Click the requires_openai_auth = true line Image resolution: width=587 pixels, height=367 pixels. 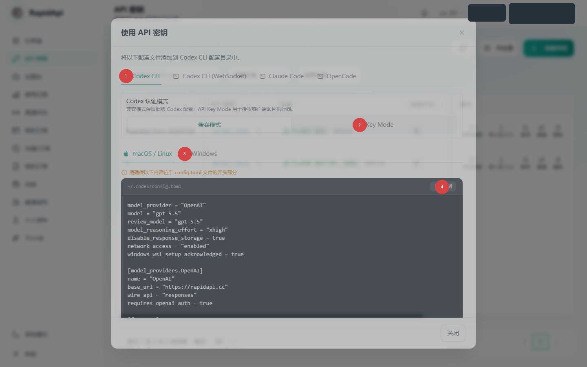pyautogui.click(x=170, y=303)
